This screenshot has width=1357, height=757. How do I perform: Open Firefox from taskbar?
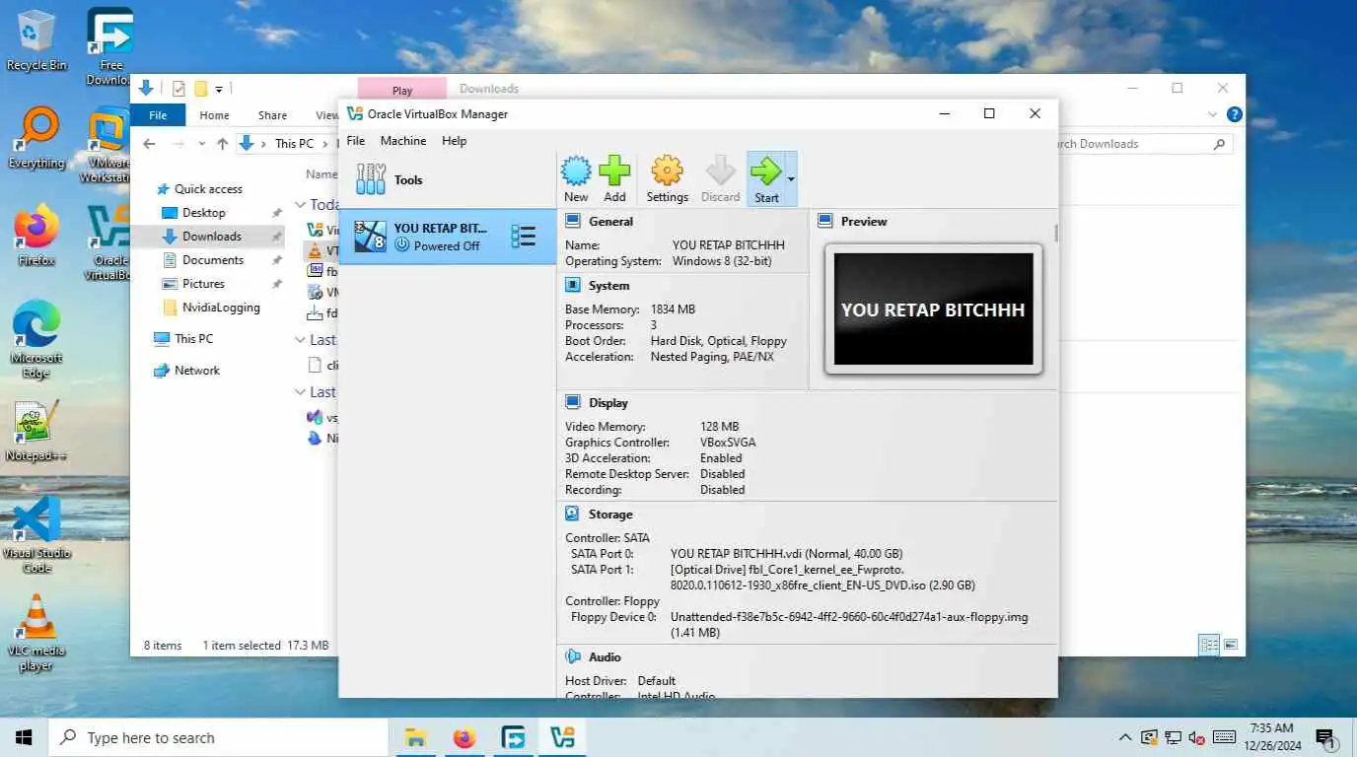[464, 737]
